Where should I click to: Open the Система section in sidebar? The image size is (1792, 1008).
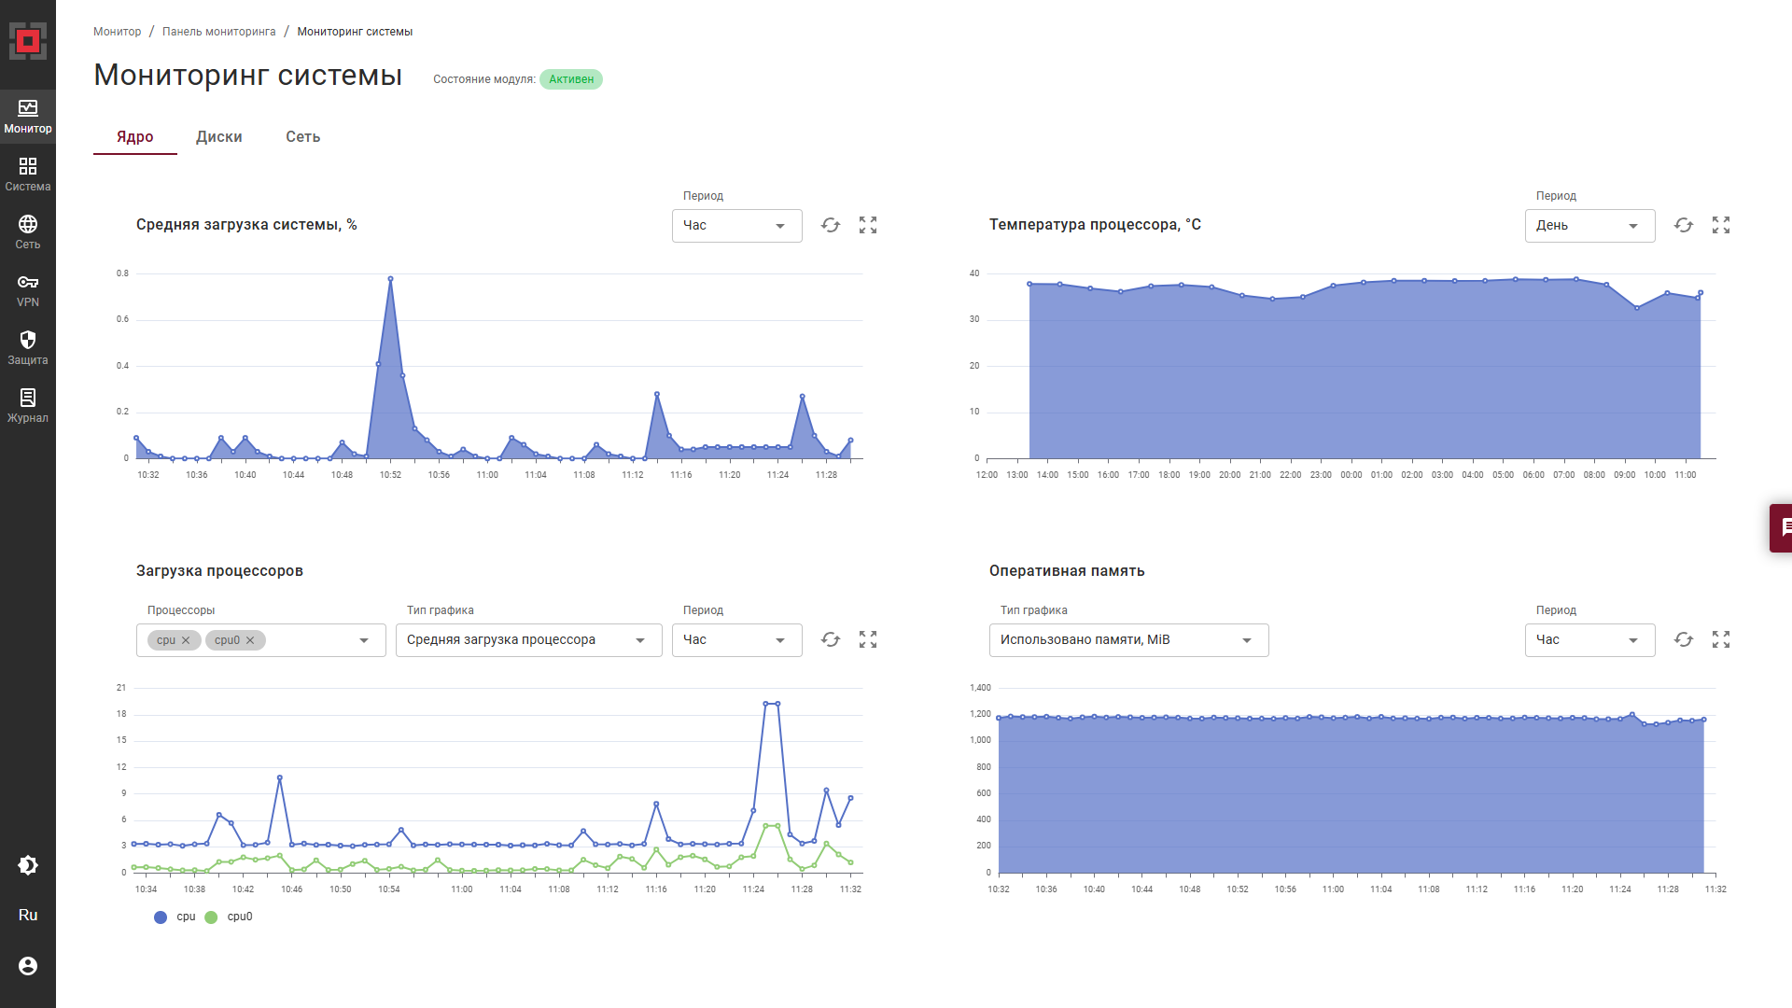(x=28, y=175)
